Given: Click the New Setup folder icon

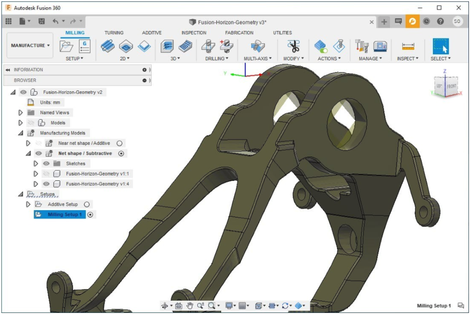Looking at the screenshot, I should pyautogui.click(x=66, y=46).
